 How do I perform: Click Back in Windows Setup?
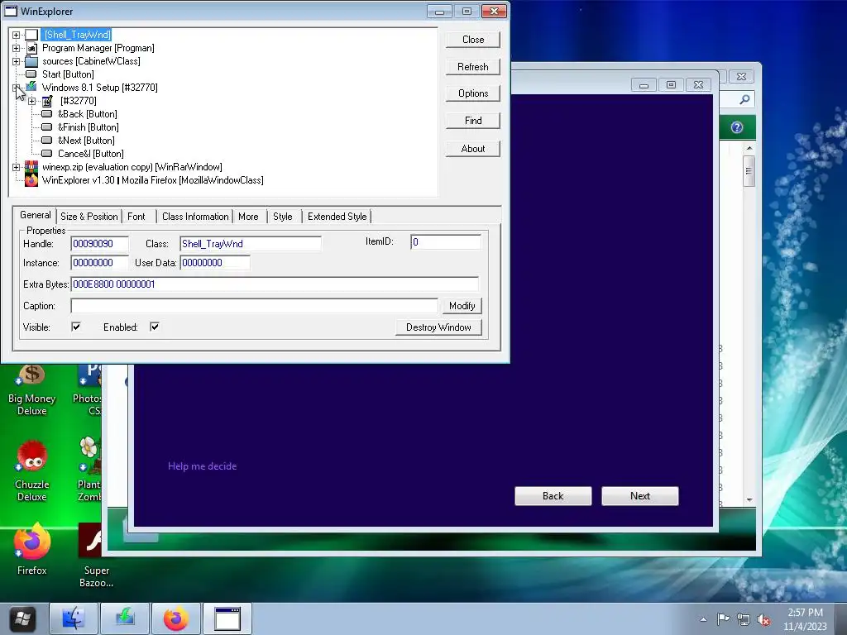pos(553,496)
